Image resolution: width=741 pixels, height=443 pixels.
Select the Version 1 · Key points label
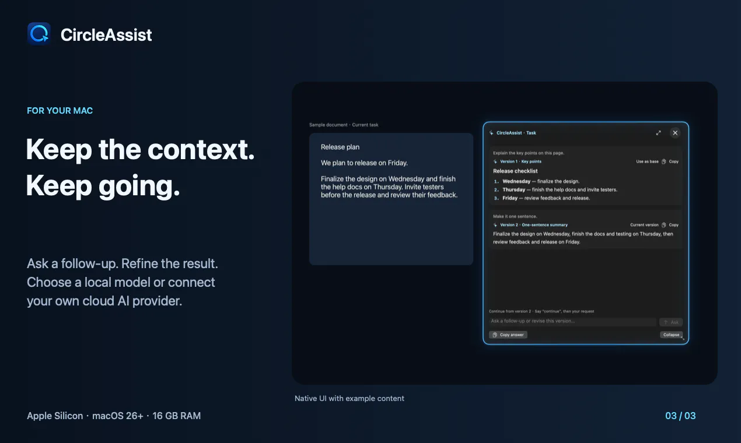point(520,161)
